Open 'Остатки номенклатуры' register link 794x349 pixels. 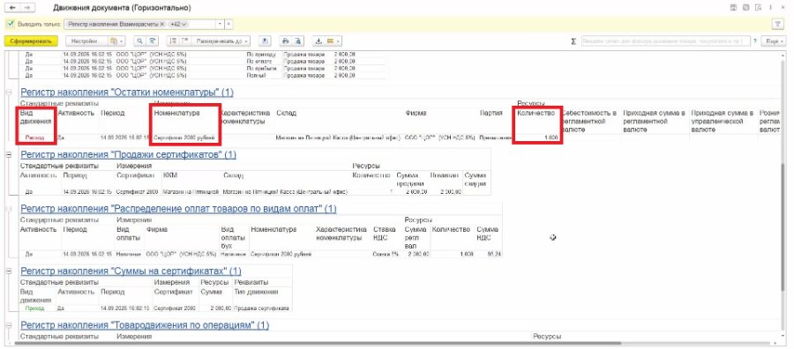127,93
